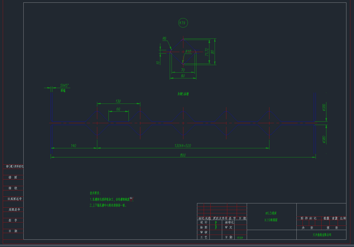Select the 130 groove pitch dimension
Screen dimensions: 354x247
[118, 101]
